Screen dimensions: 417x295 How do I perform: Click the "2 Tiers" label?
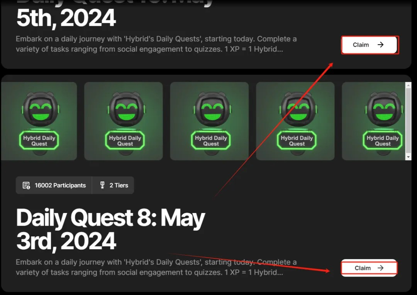119,186
